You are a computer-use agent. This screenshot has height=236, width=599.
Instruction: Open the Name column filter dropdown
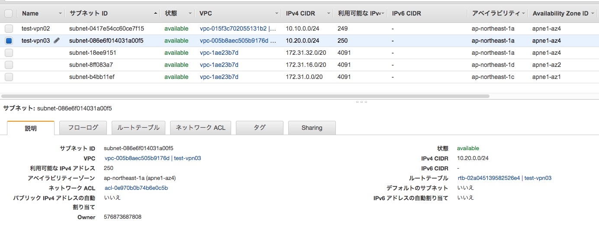(60, 14)
